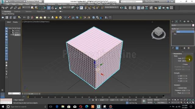Open the Render Setup icon
The image size is (195, 109).
click(156, 8)
